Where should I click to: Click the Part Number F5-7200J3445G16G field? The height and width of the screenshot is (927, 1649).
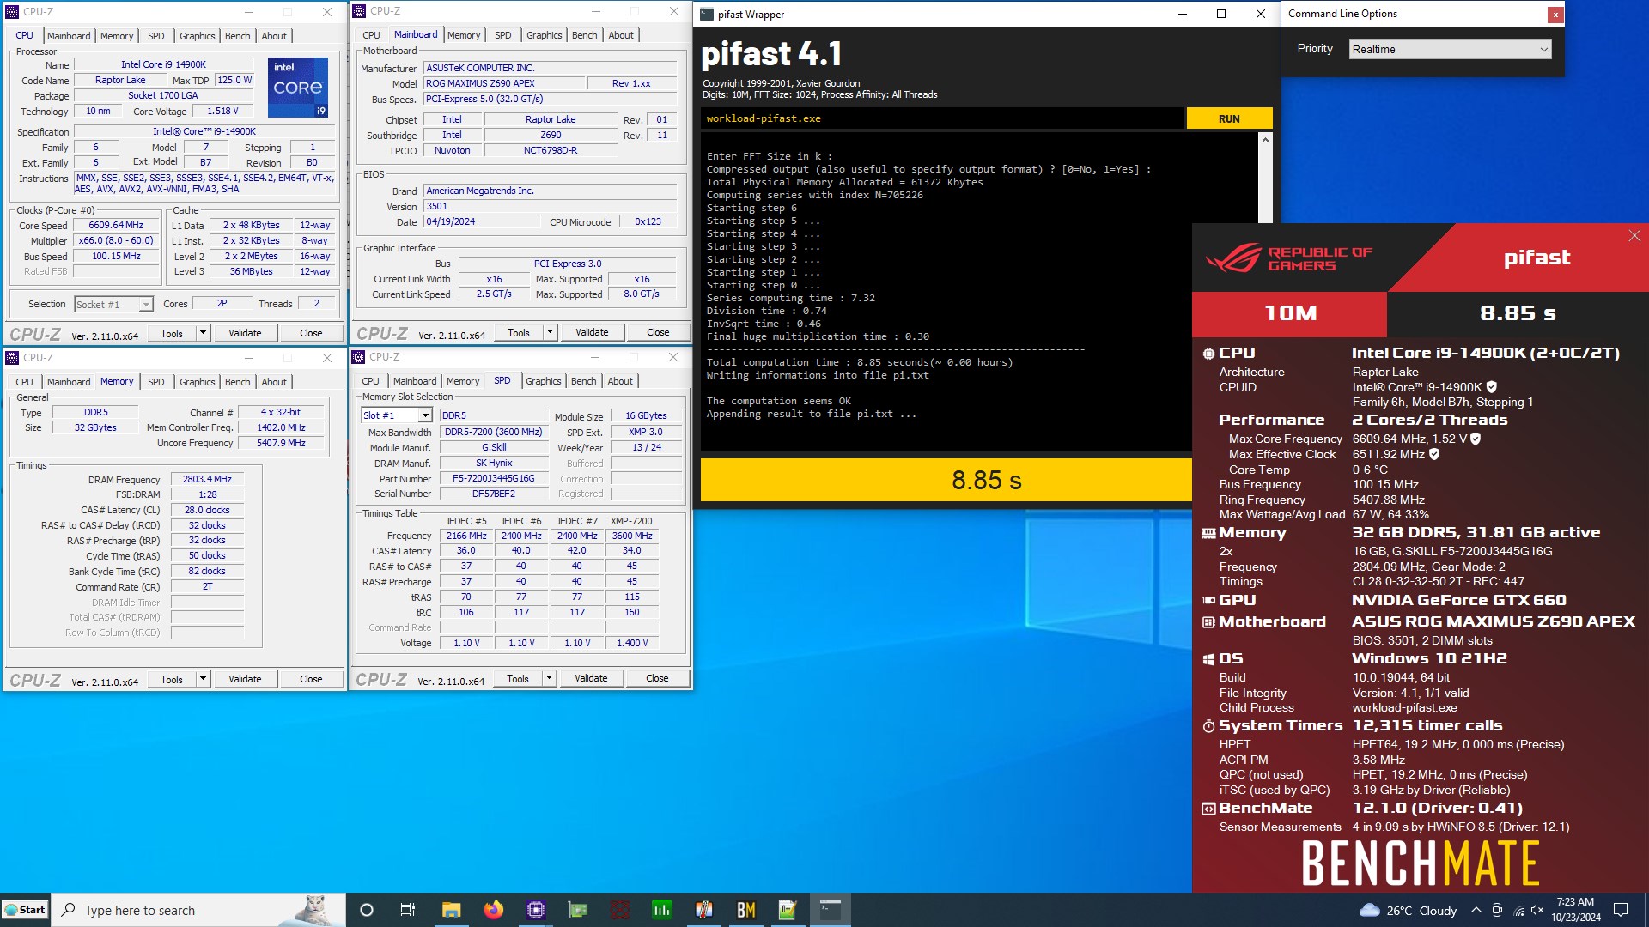click(x=494, y=478)
